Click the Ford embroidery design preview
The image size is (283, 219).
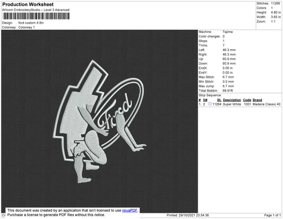tap(100, 121)
